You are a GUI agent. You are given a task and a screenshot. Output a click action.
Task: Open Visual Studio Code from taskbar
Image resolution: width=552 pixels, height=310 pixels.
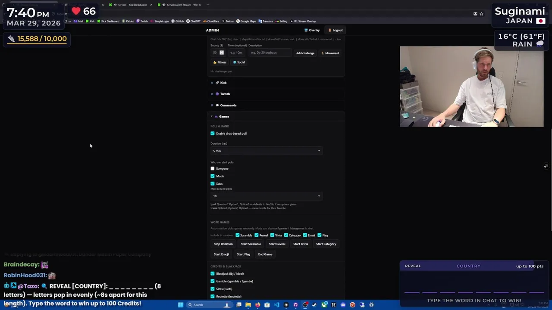tap(276, 305)
